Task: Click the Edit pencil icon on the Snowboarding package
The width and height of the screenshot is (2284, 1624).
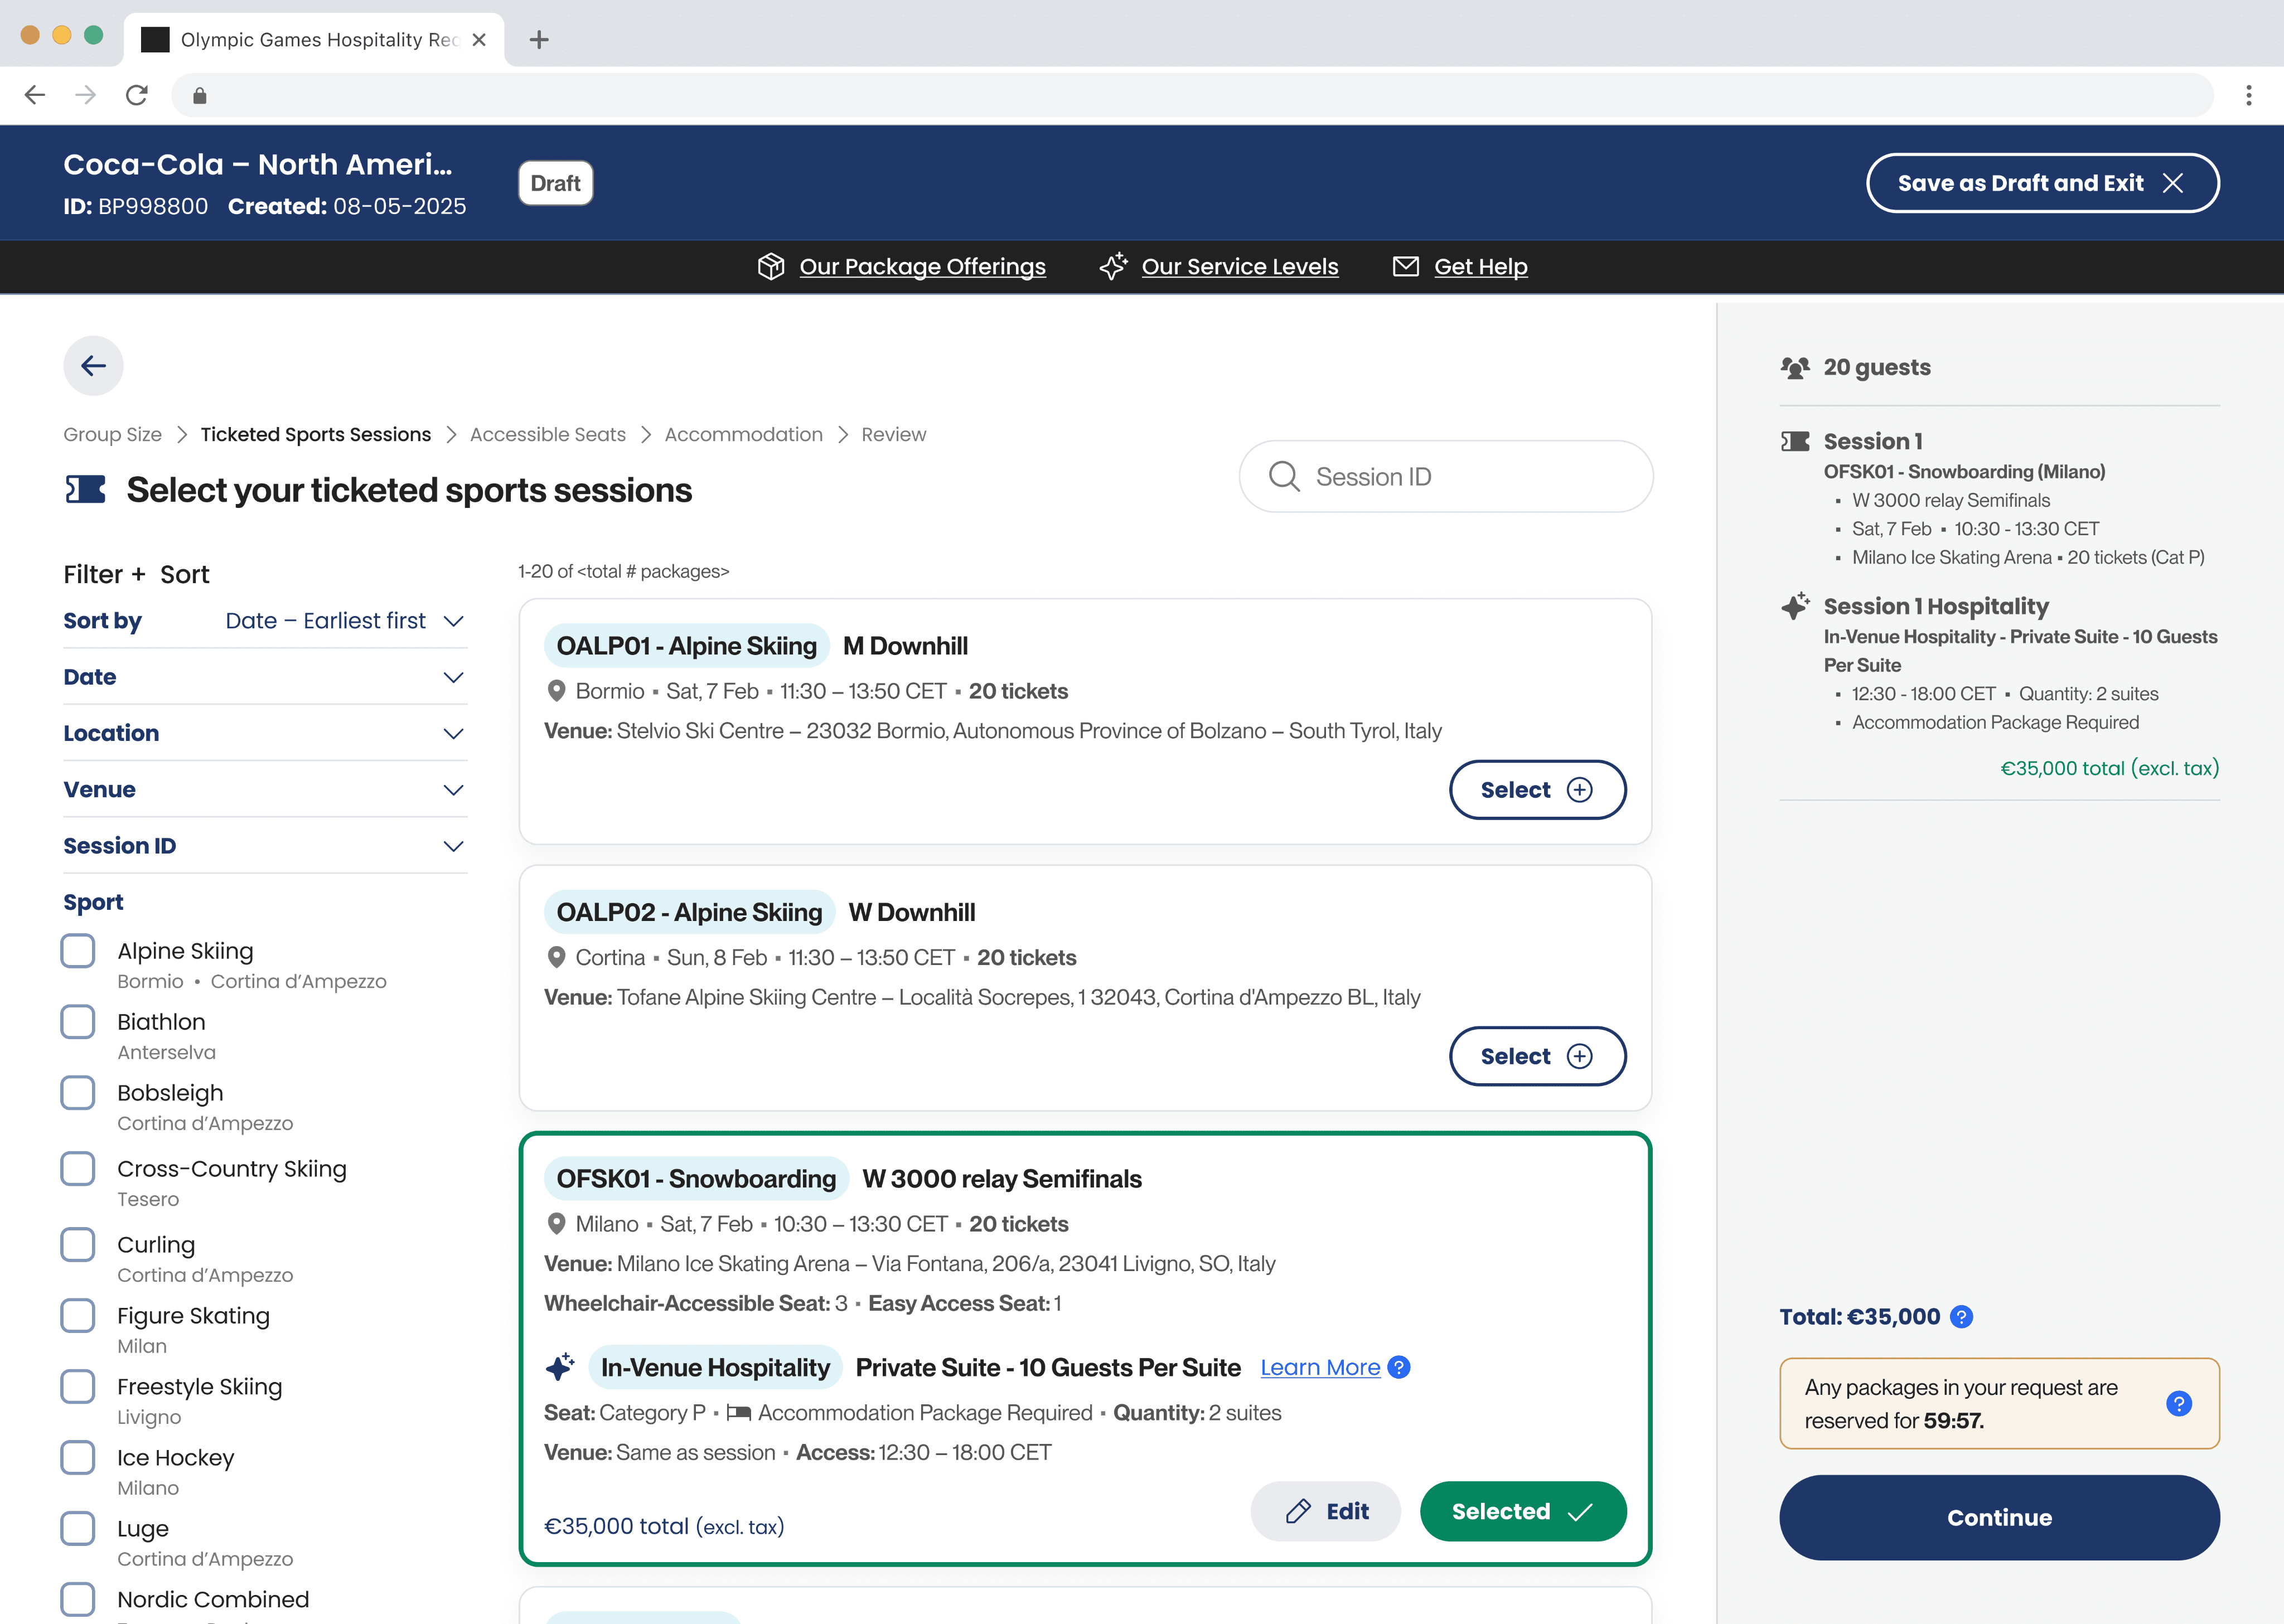Action: [x=1299, y=1511]
